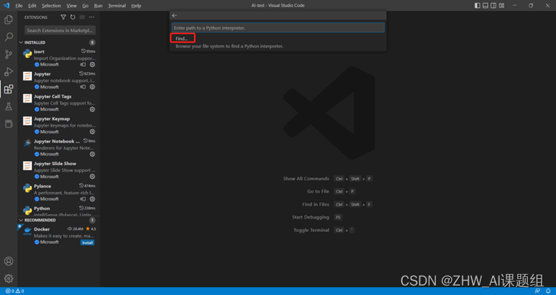Open Customize Layout icon in title bar

[x=501, y=5]
